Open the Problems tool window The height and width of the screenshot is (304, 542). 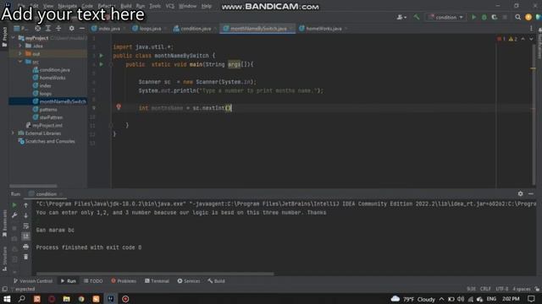[x=124, y=281]
